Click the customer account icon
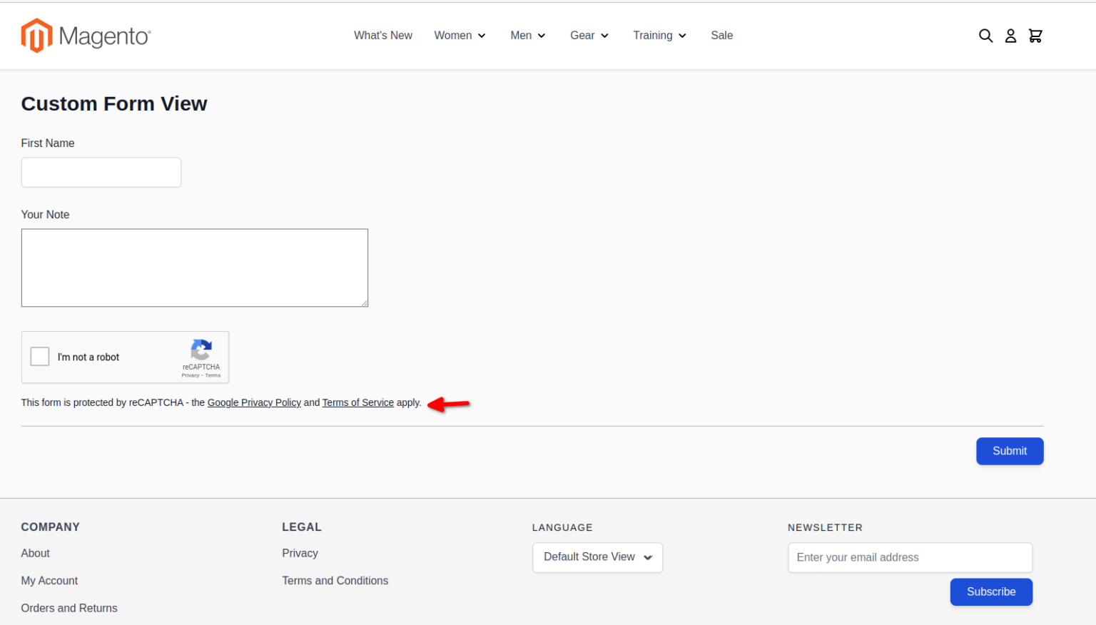The height and width of the screenshot is (625, 1096). (1010, 35)
